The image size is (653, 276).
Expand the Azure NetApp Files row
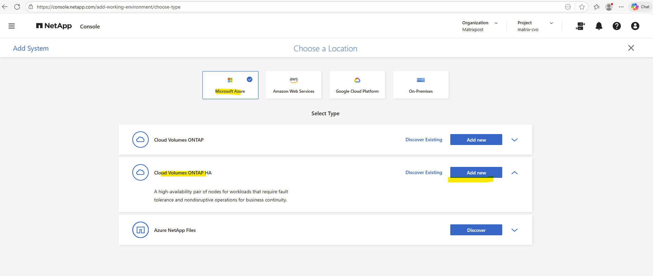click(x=514, y=230)
